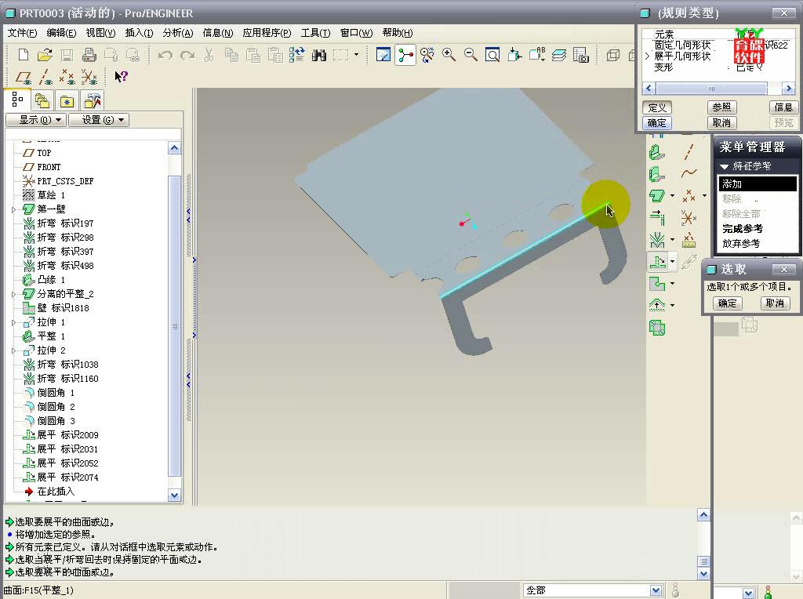Click the refit view to screen icon

492,55
